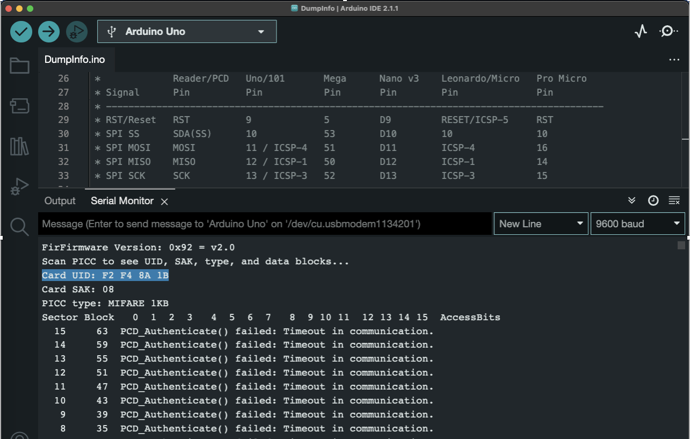Open the editor tab more-options ellipsis
Image resolution: width=690 pixels, height=439 pixels.
[x=674, y=60]
